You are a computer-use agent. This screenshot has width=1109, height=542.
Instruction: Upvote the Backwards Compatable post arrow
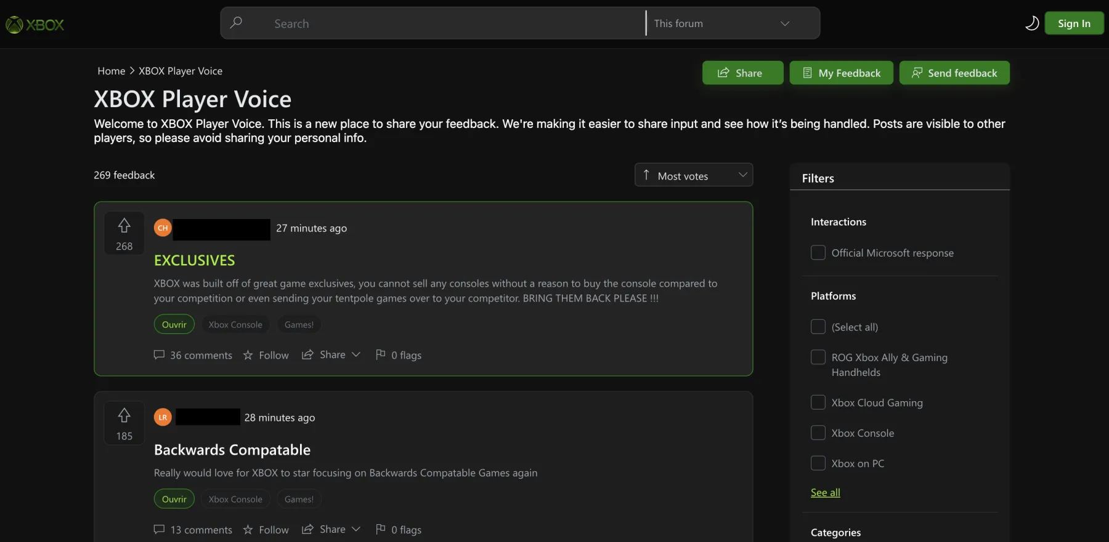(x=124, y=415)
